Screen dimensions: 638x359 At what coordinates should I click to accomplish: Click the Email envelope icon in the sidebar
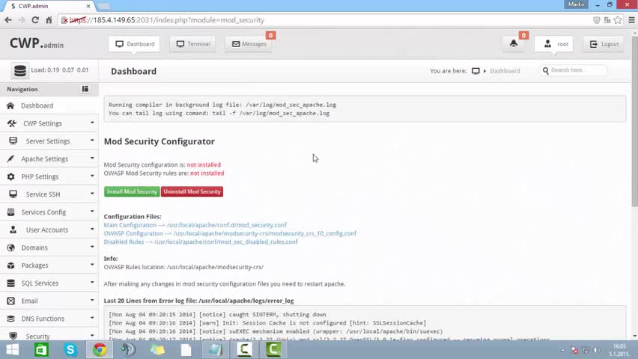click(10, 301)
